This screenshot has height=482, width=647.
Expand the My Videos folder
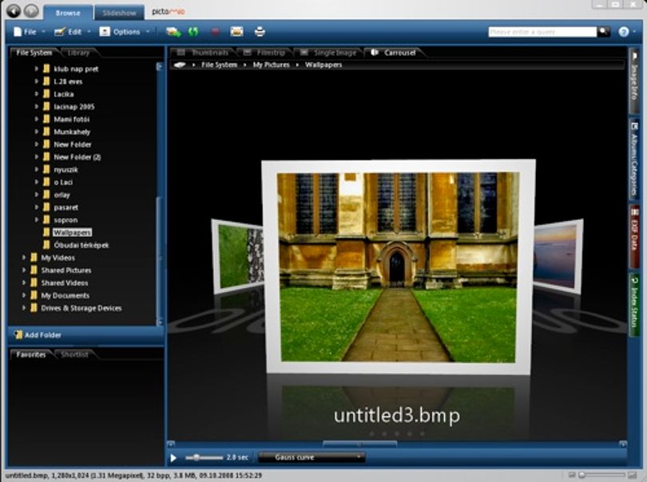(x=23, y=258)
